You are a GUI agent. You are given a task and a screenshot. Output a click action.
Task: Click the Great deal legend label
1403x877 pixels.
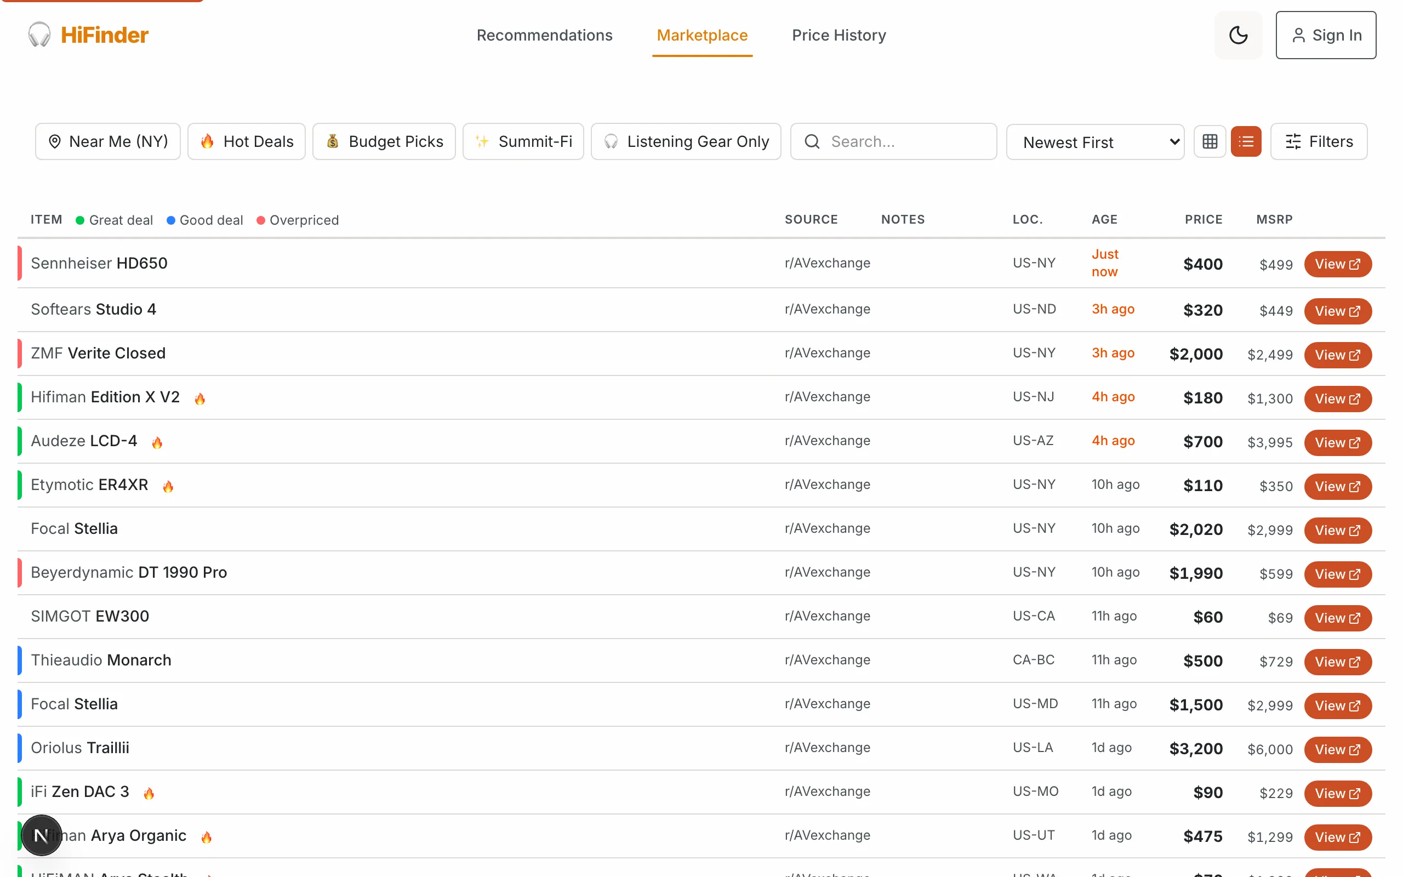click(x=121, y=220)
